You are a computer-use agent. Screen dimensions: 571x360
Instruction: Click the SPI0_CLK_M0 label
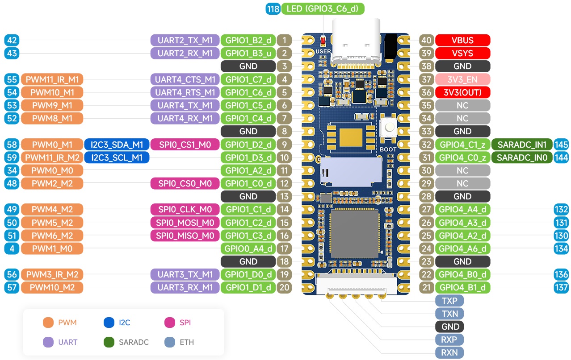pyautogui.click(x=185, y=209)
